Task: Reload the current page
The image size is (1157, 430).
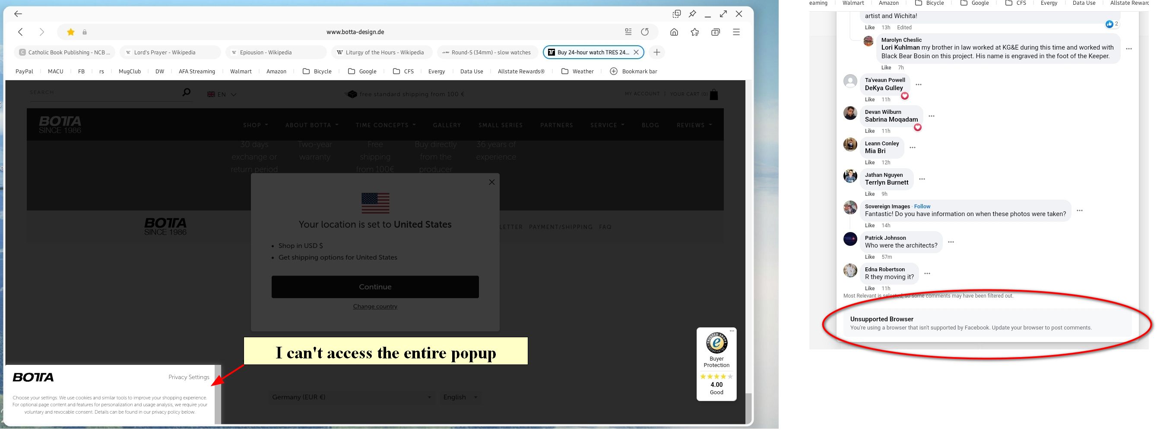Action: click(x=645, y=32)
